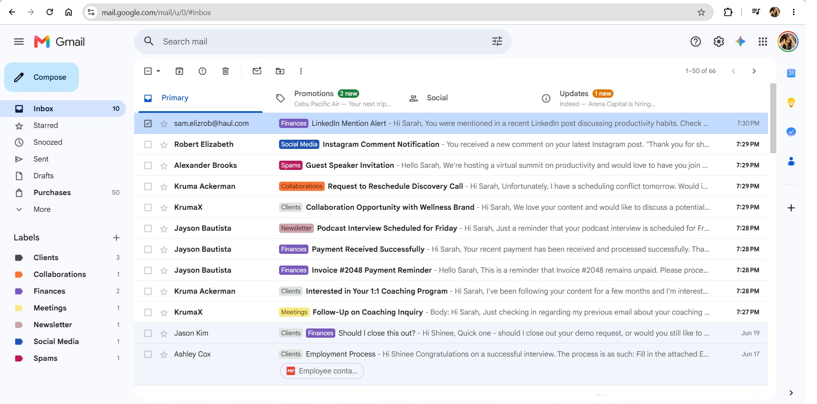Check the Ashley Cox email checkbox
The height and width of the screenshot is (404, 817).
(148, 354)
